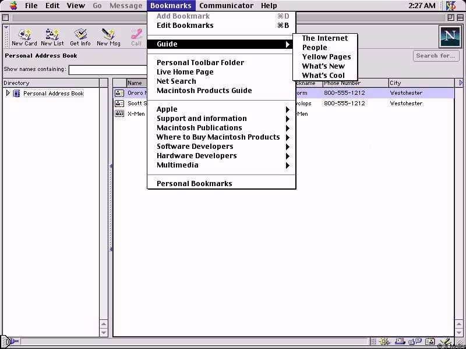The height and width of the screenshot is (349, 466).
Task: Click the Netscape logo icon
Action: click(449, 36)
